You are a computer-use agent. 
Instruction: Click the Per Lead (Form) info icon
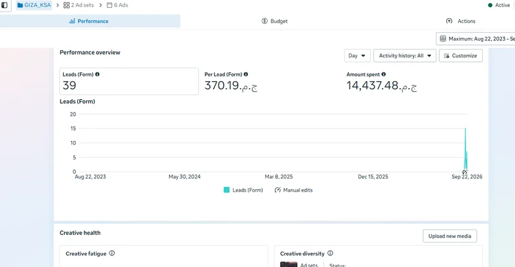click(x=246, y=74)
